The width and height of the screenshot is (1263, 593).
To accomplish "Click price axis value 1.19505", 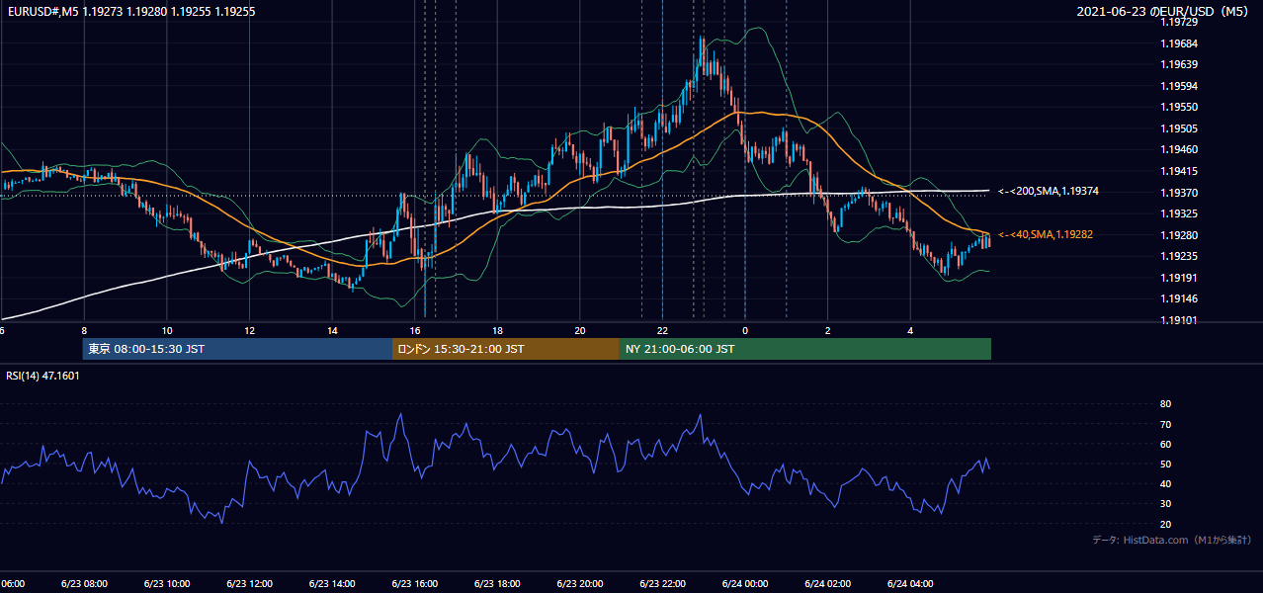I will coord(1178,128).
